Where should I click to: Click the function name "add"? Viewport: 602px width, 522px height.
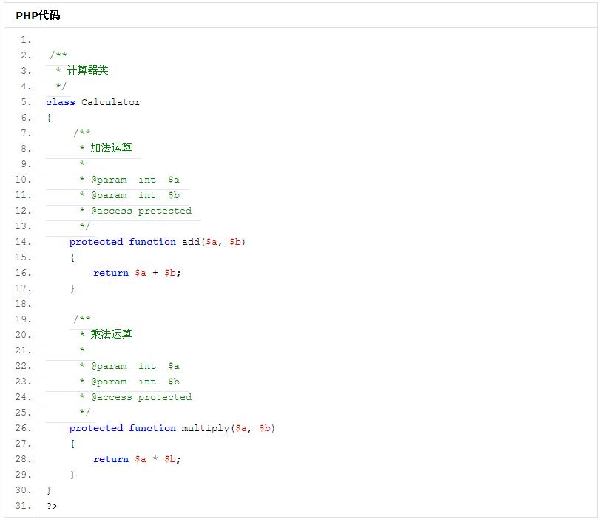pos(191,242)
